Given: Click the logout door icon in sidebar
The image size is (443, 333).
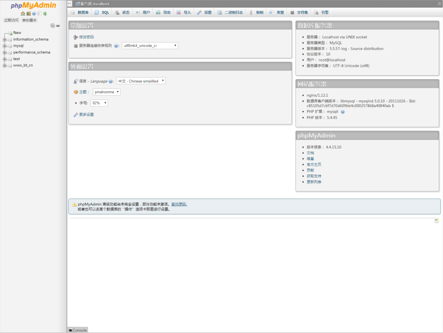Looking at the screenshot, I should coord(28,14).
